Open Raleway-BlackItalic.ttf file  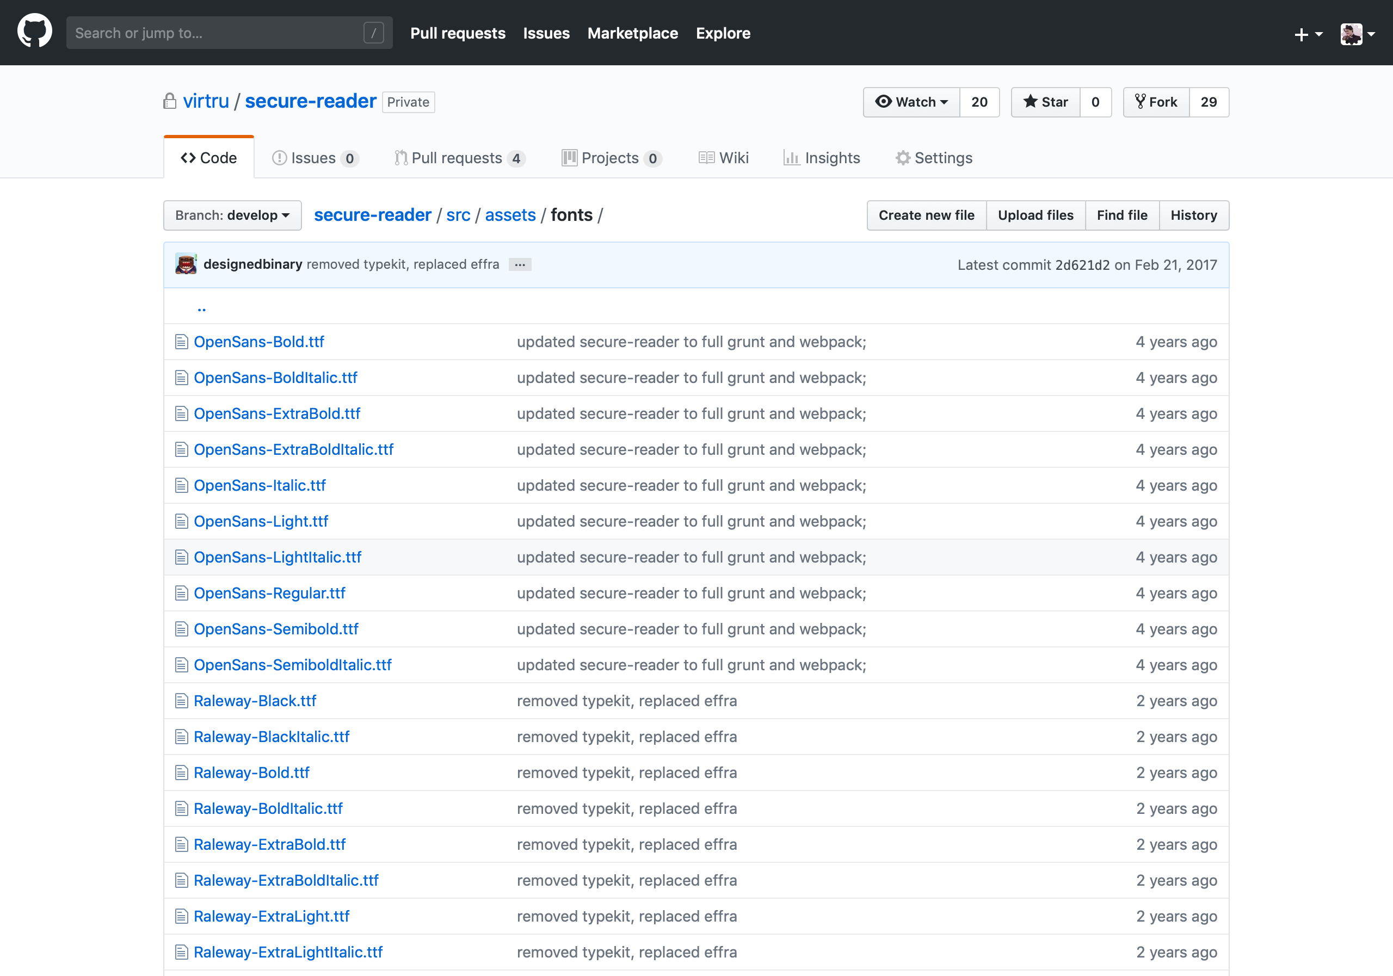pos(272,737)
